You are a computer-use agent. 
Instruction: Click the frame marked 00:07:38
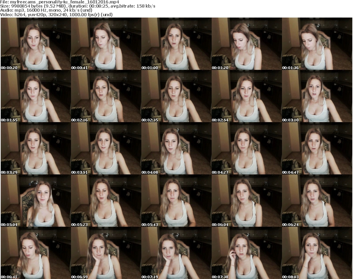point(247,253)
